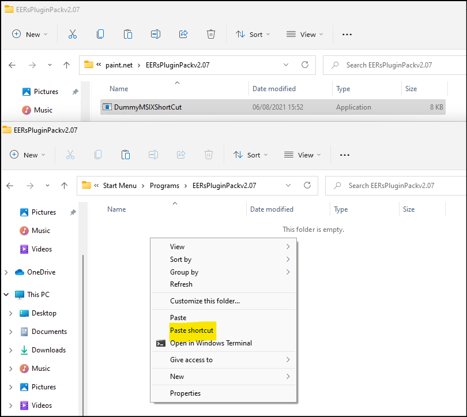Select the DummyMSIXShortCut file
The image size is (467, 417).
coord(148,107)
